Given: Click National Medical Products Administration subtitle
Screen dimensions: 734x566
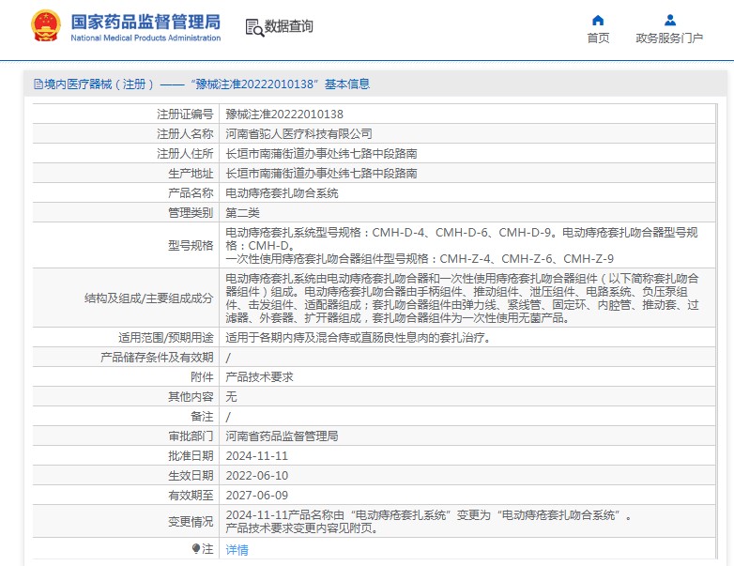Looking at the screenshot, I should [x=145, y=38].
